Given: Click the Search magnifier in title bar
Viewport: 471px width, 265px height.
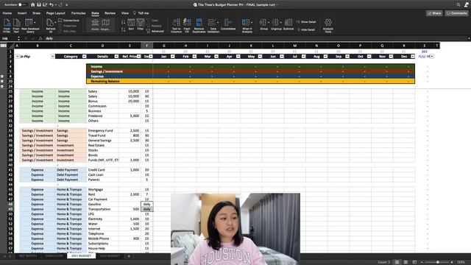Looking at the screenshot, I should coord(458,5).
